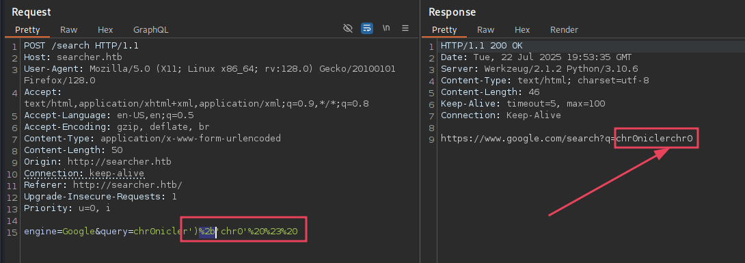Screen dimensions: 745x263
Task: Select the Response Pretty tab
Action: 444,30
